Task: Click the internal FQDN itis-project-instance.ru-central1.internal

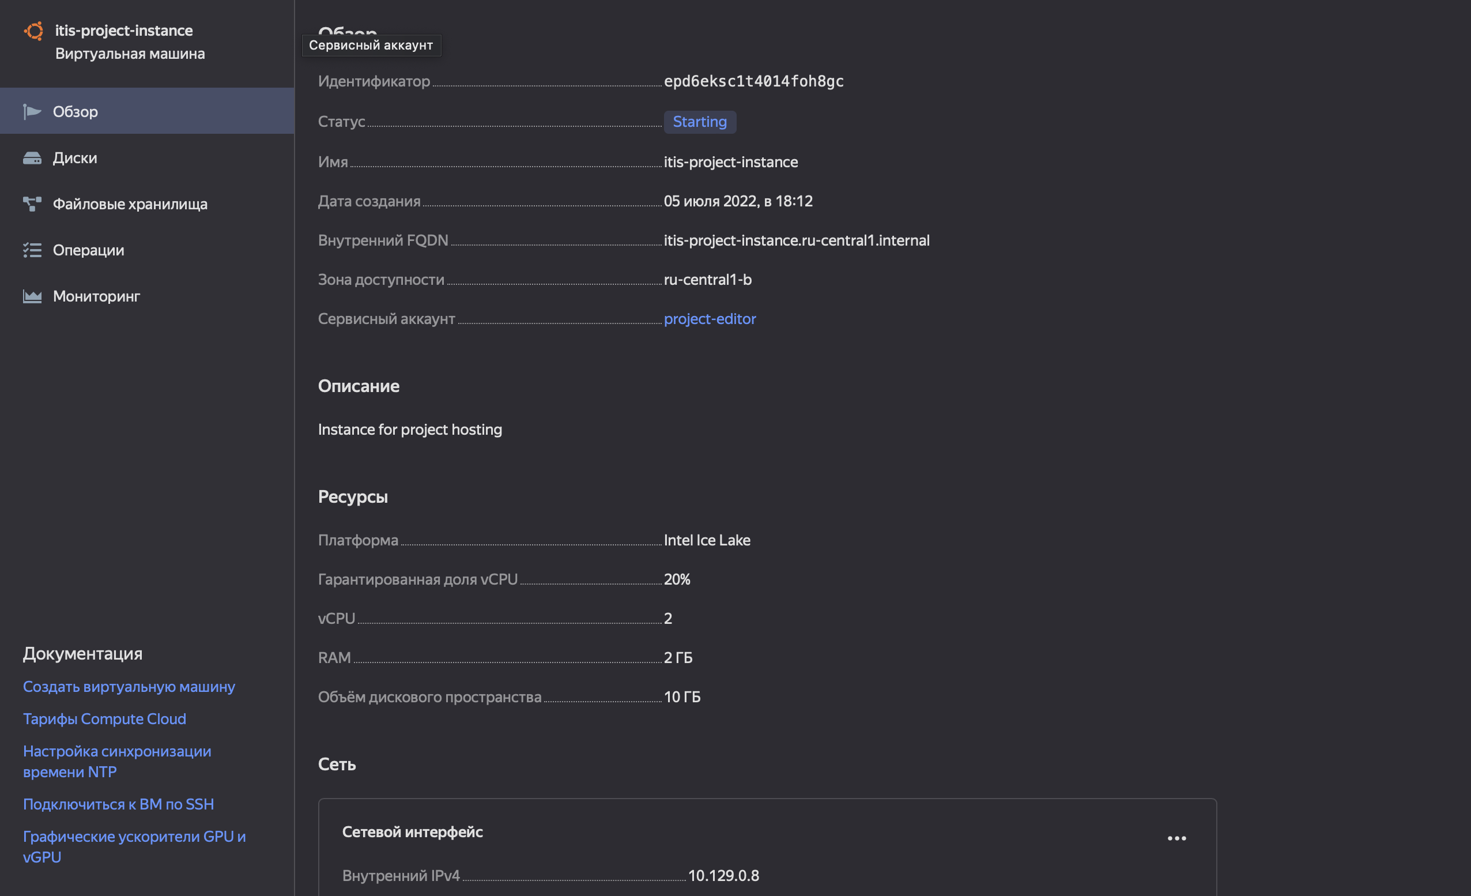Action: pos(797,240)
